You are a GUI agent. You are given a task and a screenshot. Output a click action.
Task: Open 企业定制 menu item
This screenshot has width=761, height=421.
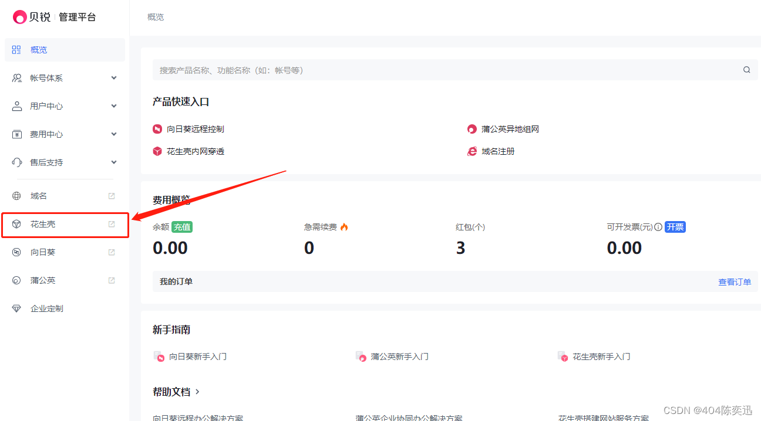[x=65, y=308]
